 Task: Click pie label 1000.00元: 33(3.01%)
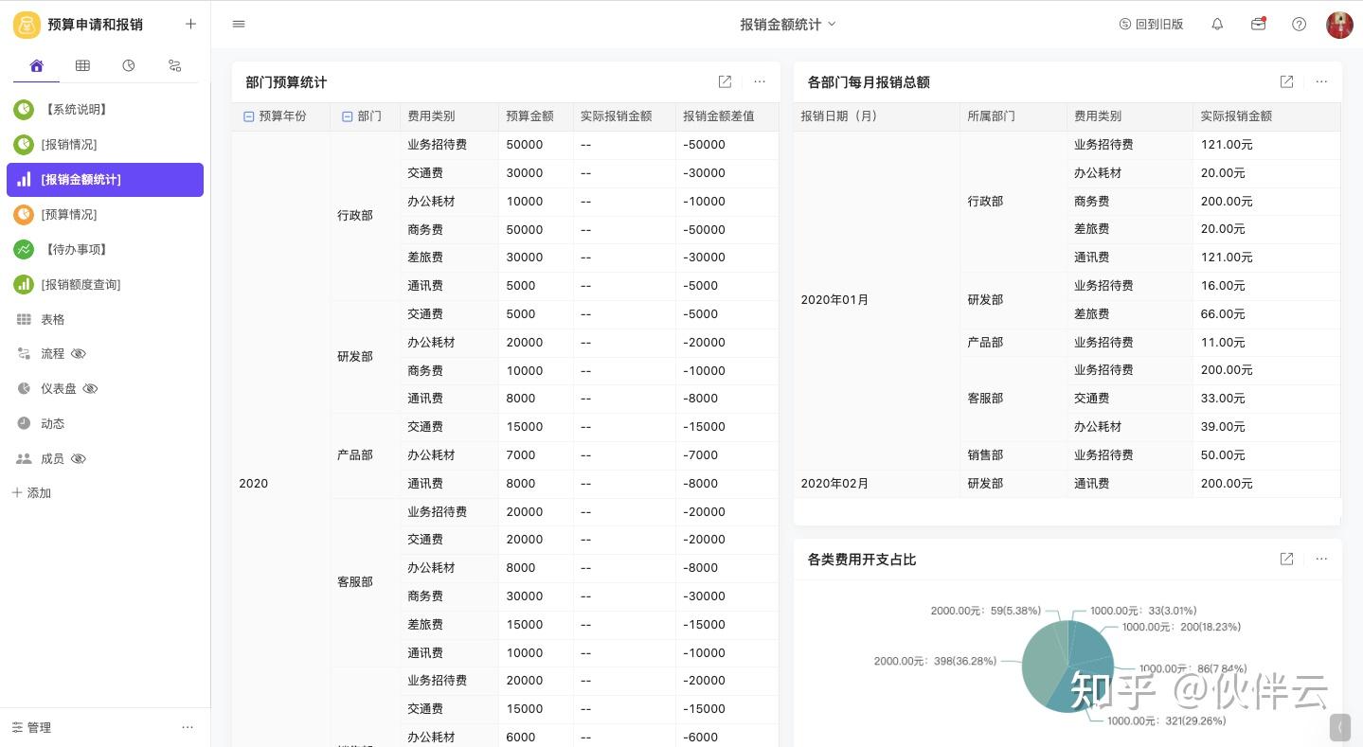coord(1143,611)
